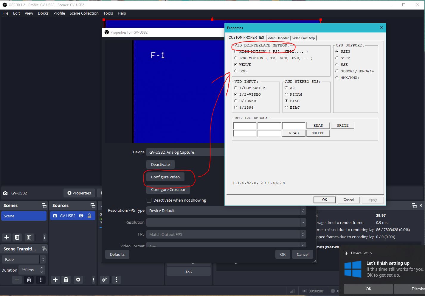This screenshot has height=296, width=425.
Task: Open the audio mixer three-dot menu
Action: click(117, 280)
